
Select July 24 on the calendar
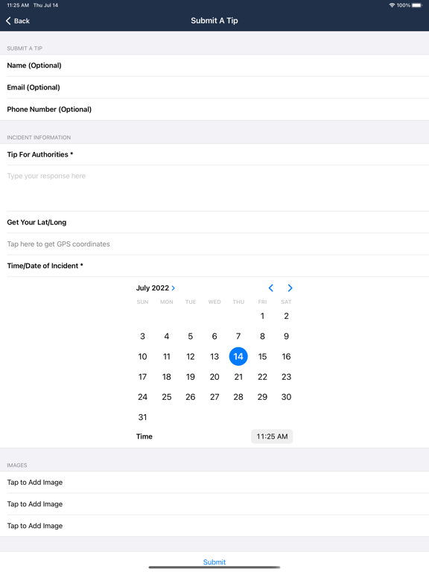143,397
